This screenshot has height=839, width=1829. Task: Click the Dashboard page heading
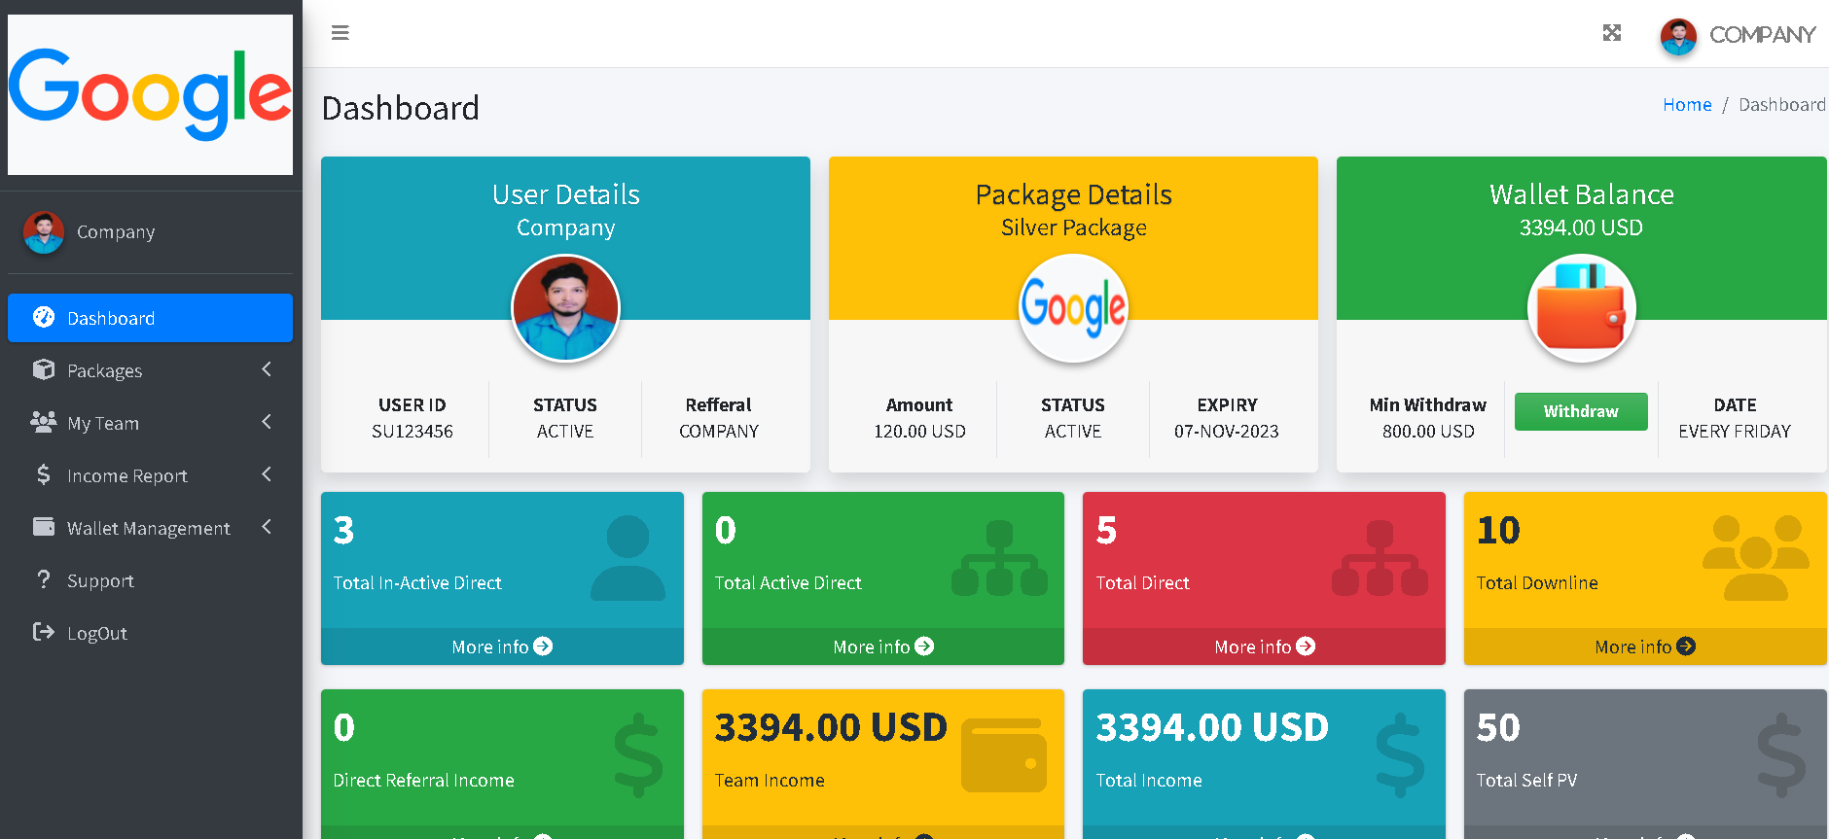(x=400, y=108)
